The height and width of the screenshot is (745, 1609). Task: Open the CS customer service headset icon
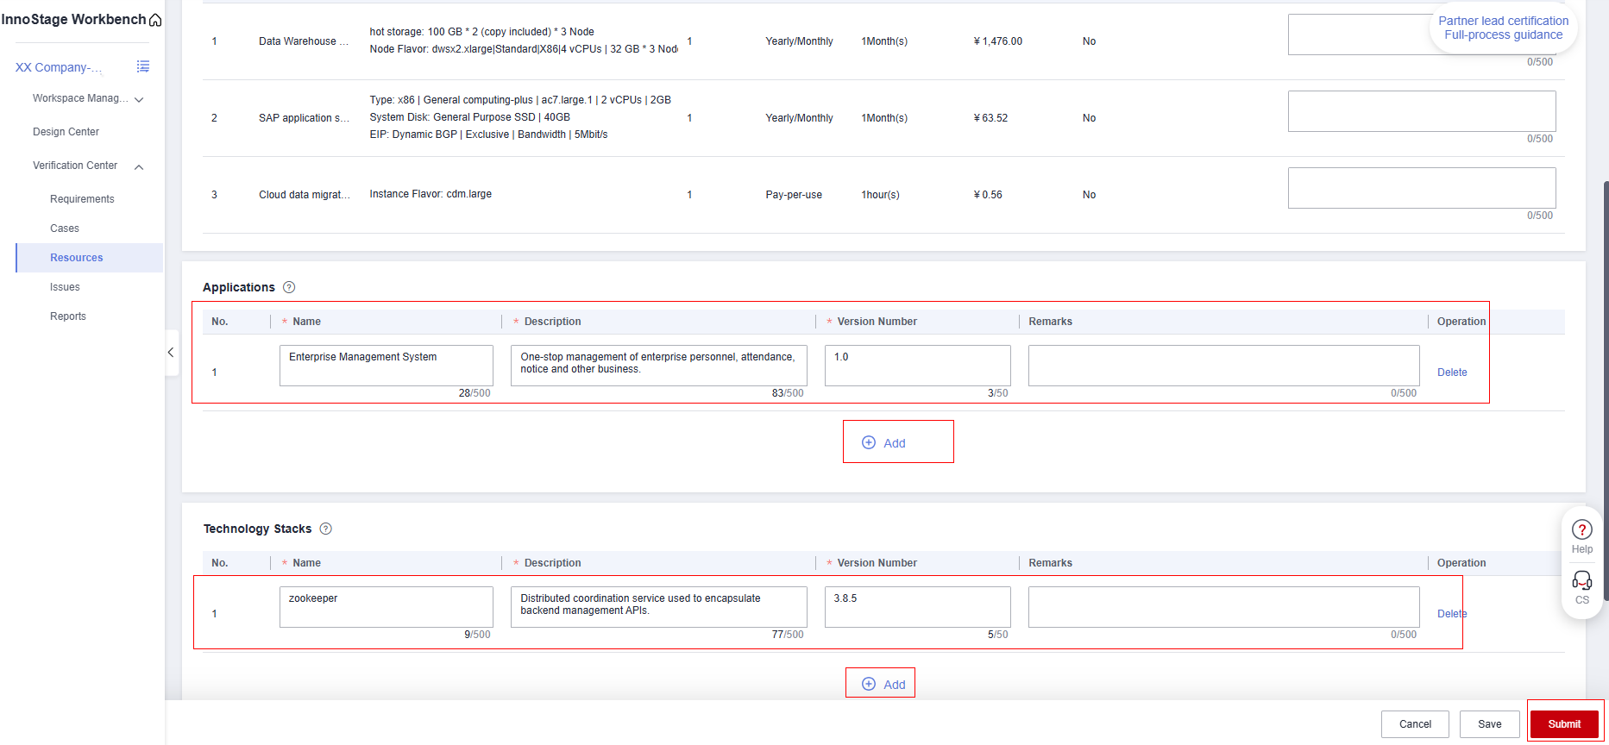coord(1582,587)
